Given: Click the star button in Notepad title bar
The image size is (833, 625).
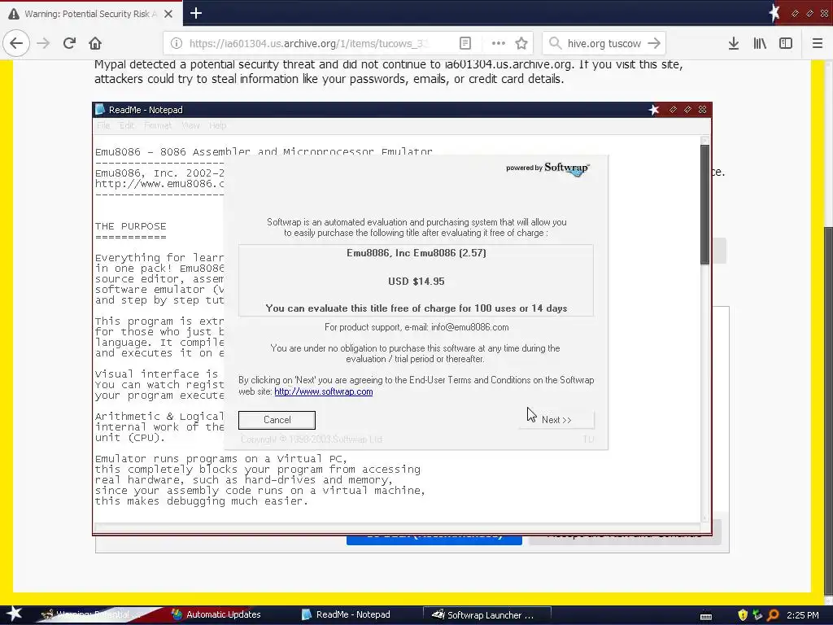Looking at the screenshot, I should click(x=654, y=110).
